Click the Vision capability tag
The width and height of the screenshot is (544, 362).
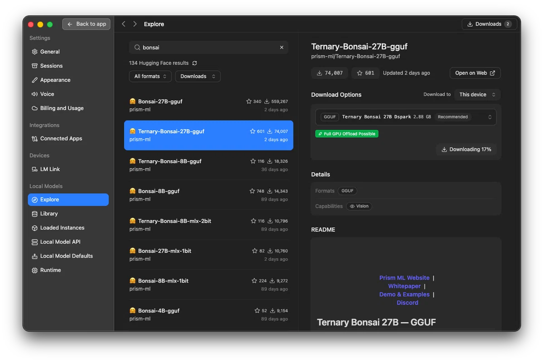(359, 206)
